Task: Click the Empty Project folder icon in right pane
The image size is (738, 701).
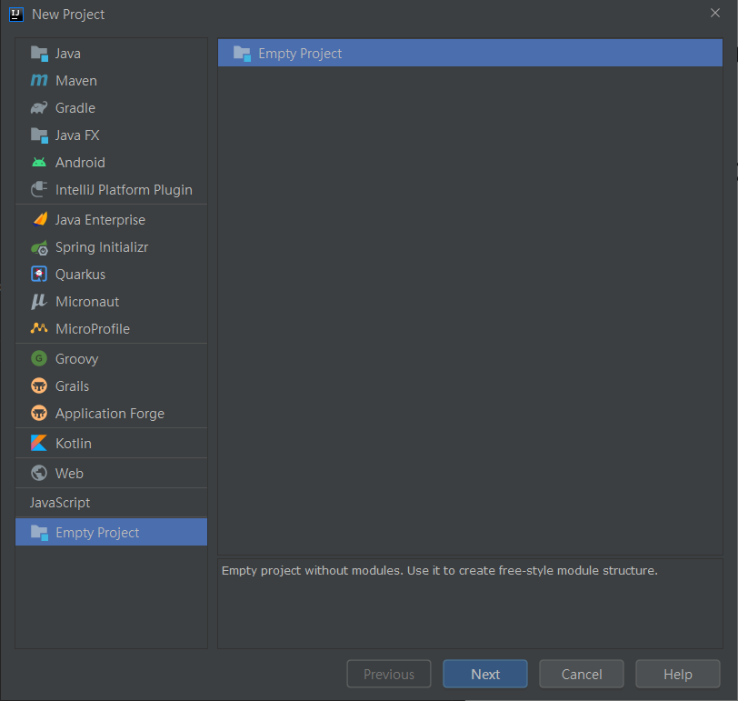Action: 242,54
